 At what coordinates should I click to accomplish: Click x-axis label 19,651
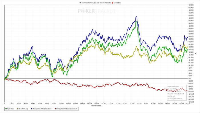[97, 104]
